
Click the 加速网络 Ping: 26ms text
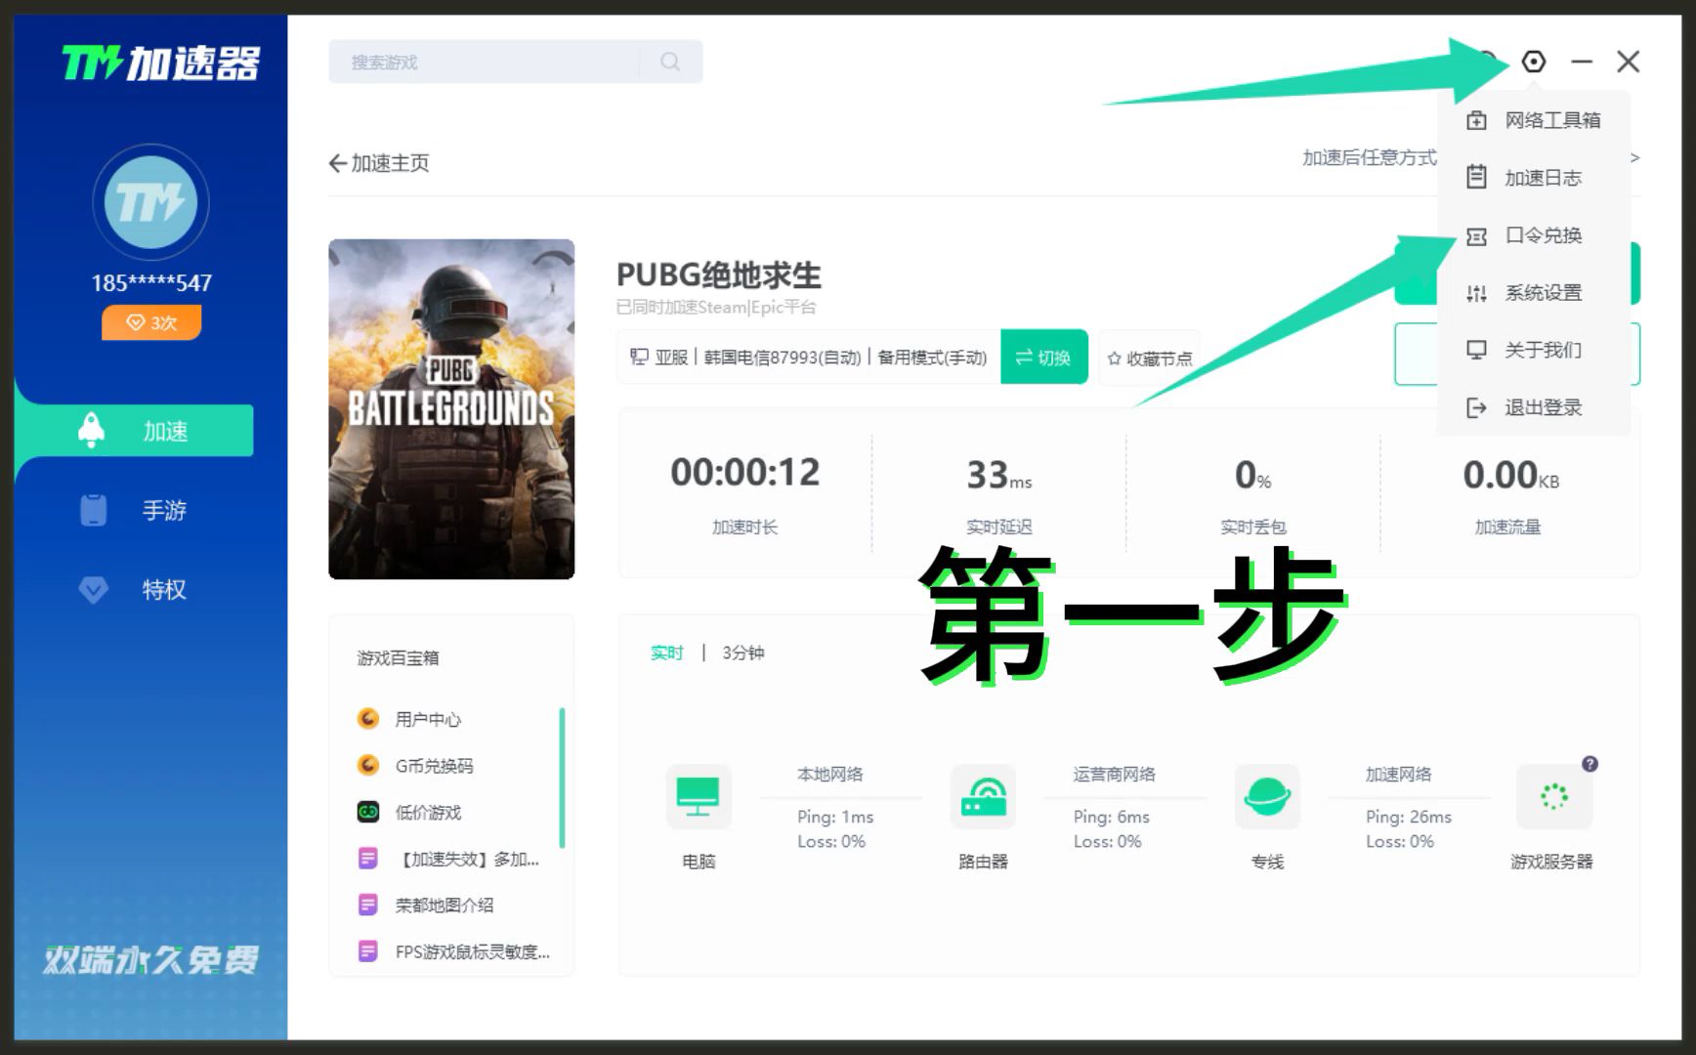(x=1409, y=817)
